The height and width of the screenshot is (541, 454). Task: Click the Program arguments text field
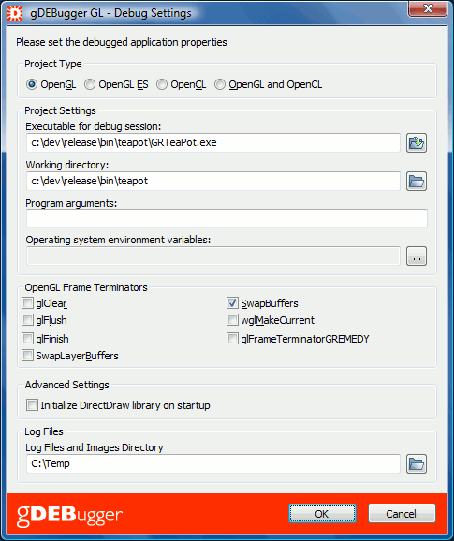pyautogui.click(x=227, y=218)
